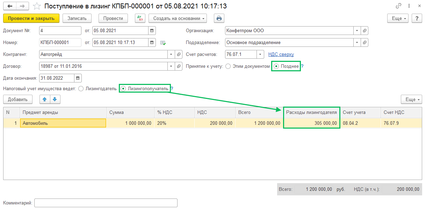Open Создать на основании dropdown
426x209 pixels.
pyautogui.click(x=178, y=18)
